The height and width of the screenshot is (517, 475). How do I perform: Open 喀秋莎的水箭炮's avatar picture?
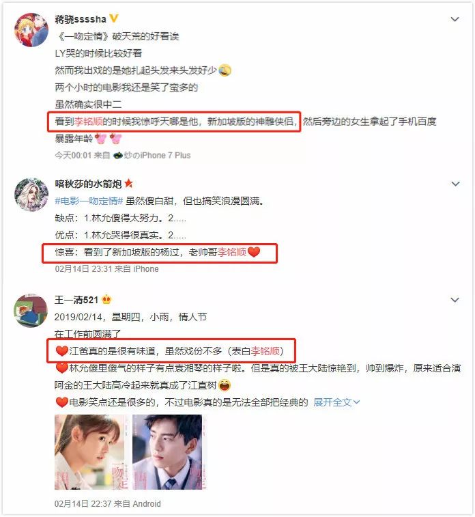tap(31, 195)
